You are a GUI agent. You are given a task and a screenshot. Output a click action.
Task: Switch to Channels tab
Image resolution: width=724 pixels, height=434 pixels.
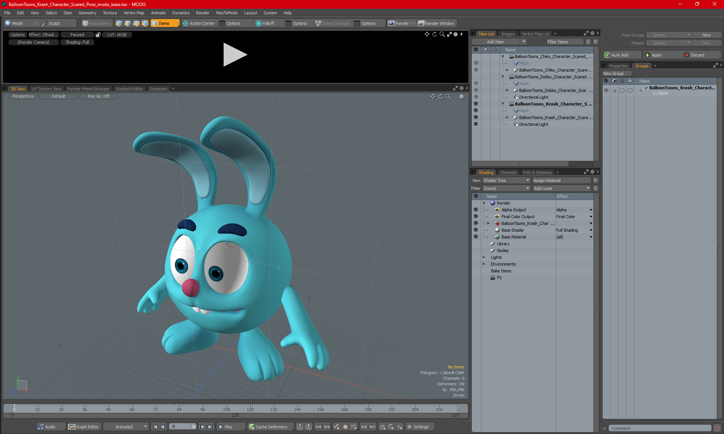(508, 173)
